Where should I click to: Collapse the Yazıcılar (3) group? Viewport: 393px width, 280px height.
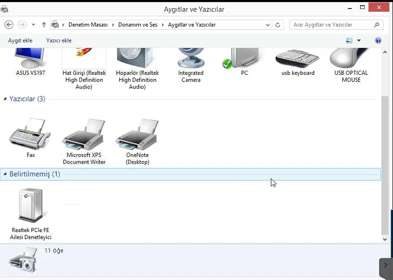tap(5, 99)
